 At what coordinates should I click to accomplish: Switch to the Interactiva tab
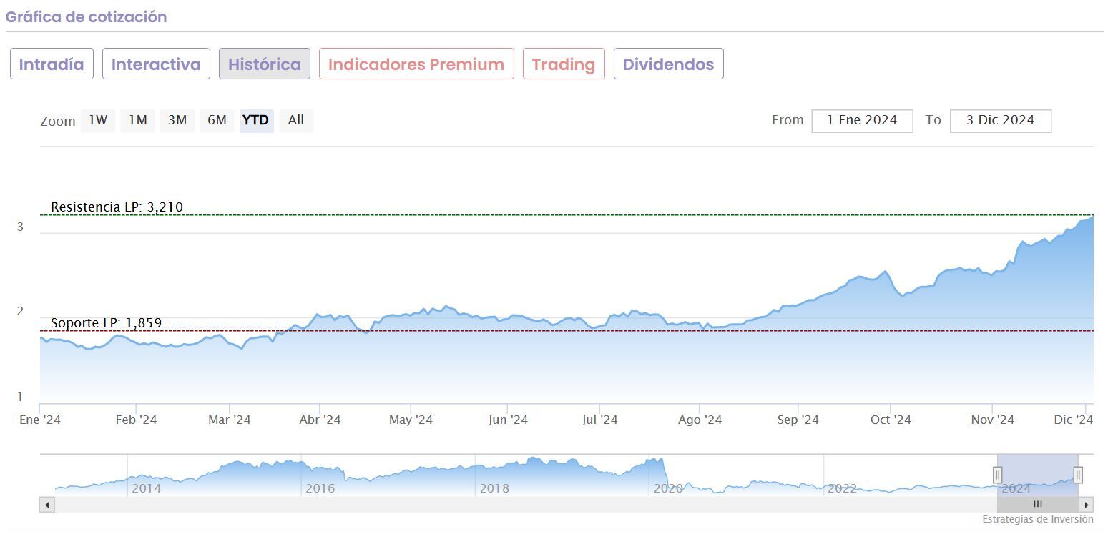tap(156, 64)
